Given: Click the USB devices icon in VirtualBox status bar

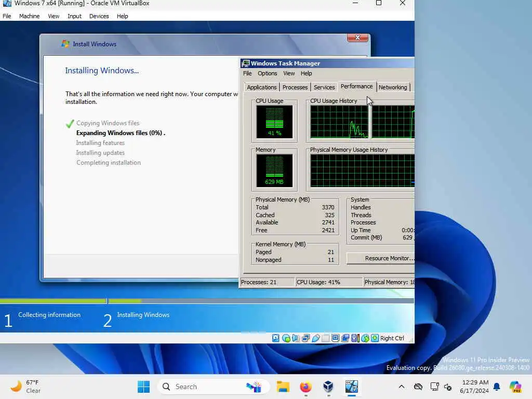Looking at the screenshot, I should pos(315,338).
